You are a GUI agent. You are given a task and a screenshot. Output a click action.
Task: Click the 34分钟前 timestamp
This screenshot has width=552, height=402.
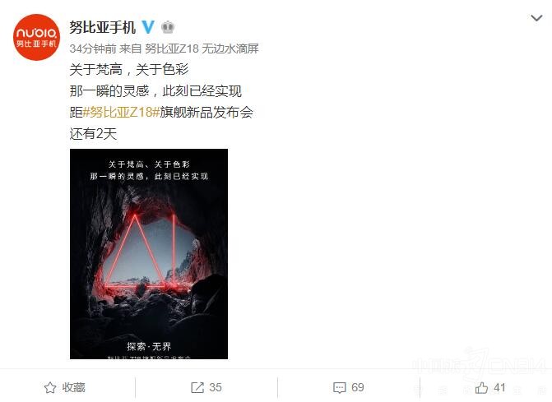[93, 49]
